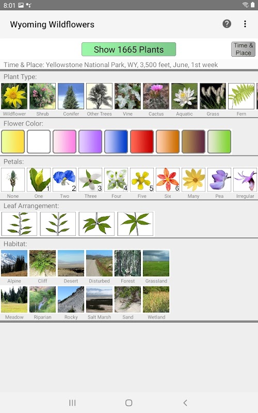Image resolution: width=258 pixels, height=413 pixels.
Task: Select the Salt Marsh habitat thumbnail
Action: click(x=99, y=299)
